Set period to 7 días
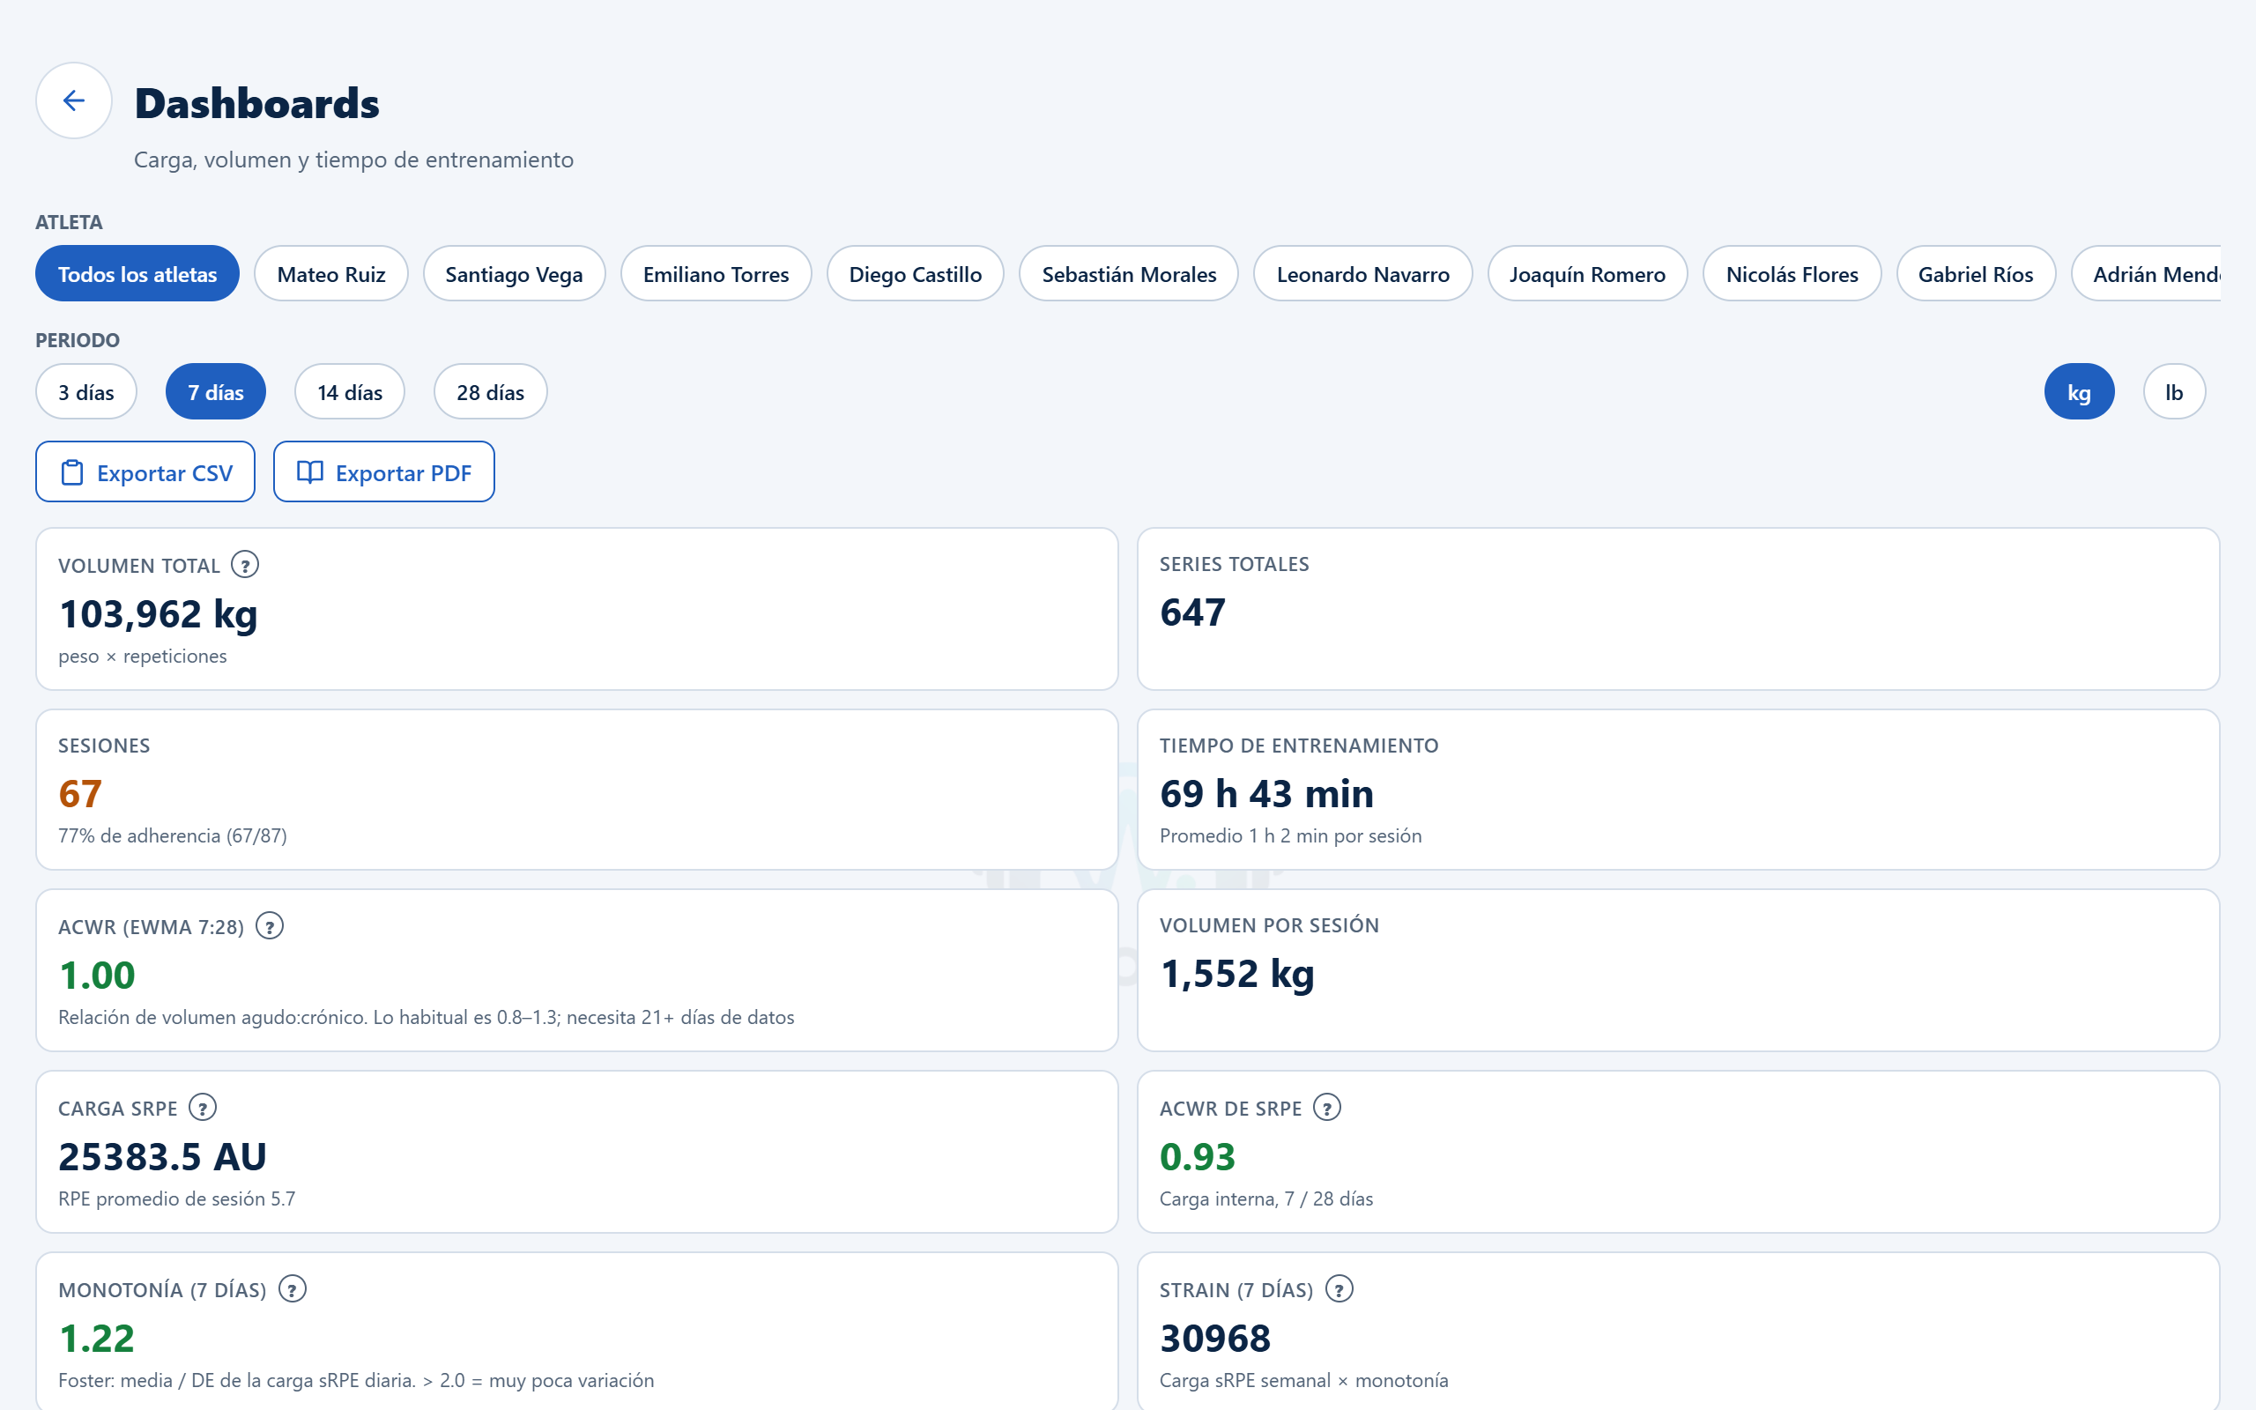This screenshot has width=2256, height=1410. coord(215,391)
